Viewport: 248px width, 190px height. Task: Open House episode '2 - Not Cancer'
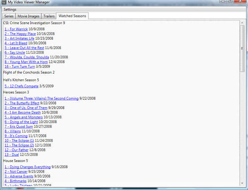tap(16, 172)
